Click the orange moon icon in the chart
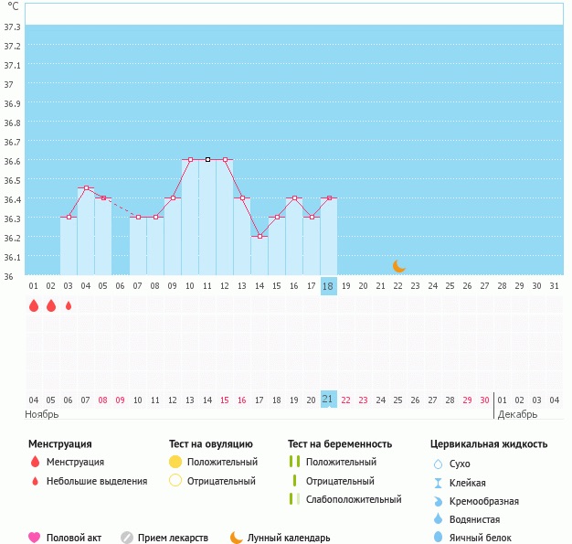572x544 pixels. pos(398,266)
